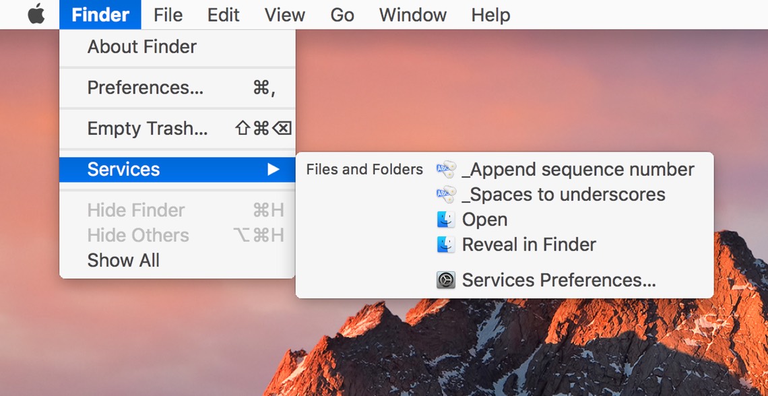Expand the Services submenu arrow

[x=273, y=169]
